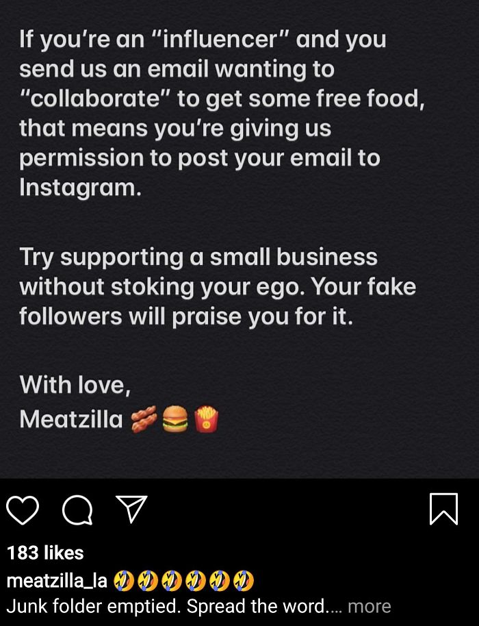
Task: Tap the "Meatzilla" signature text
Action: [x=70, y=418]
